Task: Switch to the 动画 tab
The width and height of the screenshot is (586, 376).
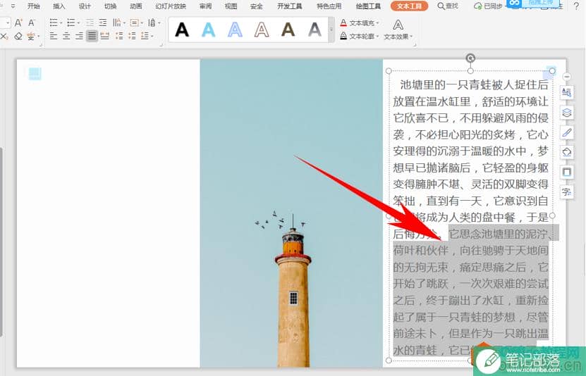Action: point(136,6)
